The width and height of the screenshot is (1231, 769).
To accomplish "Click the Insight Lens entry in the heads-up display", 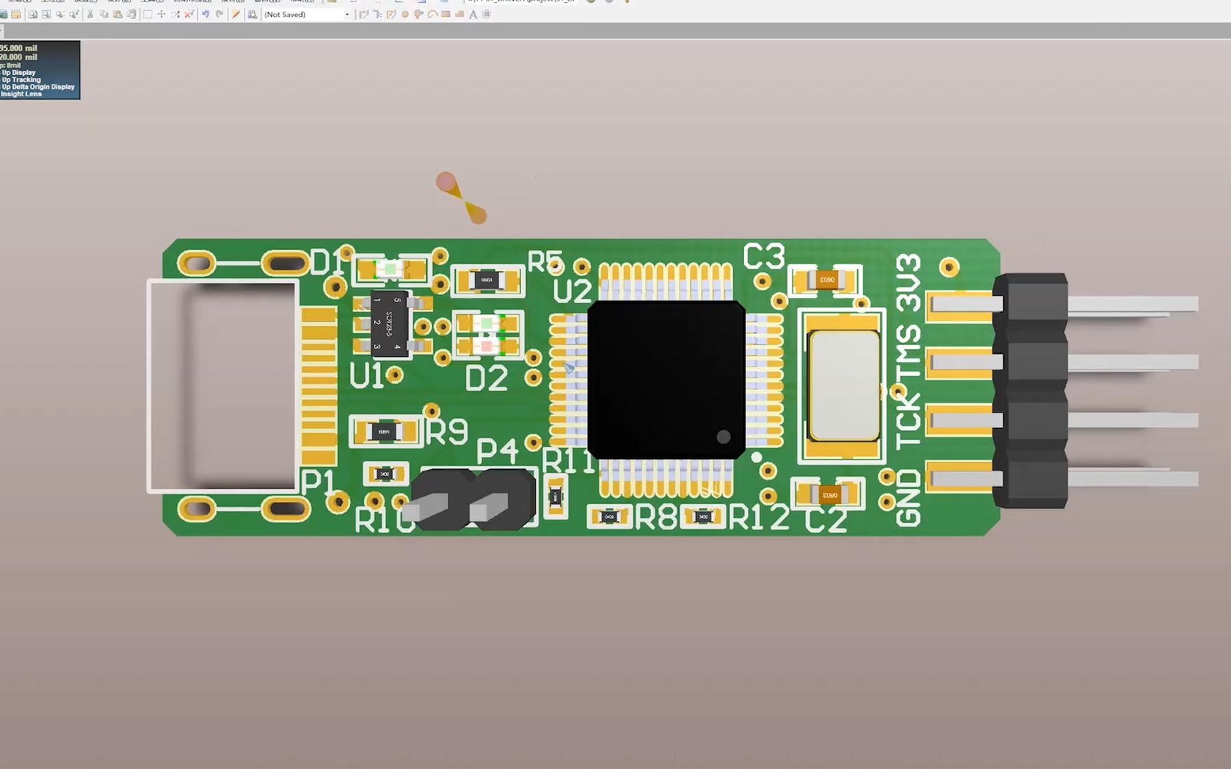I will [x=19, y=94].
